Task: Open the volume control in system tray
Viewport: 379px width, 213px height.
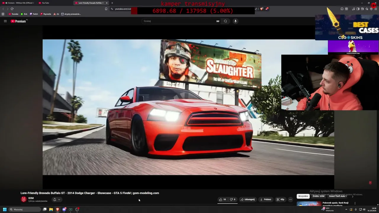Action: [364, 209]
